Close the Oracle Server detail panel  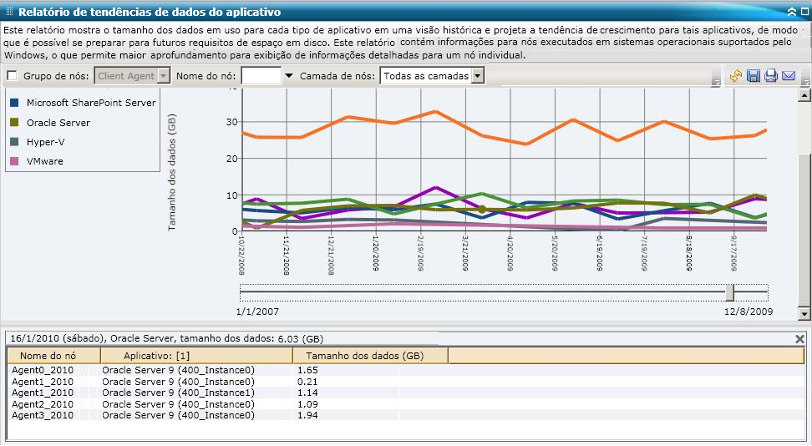coord(799,339)
